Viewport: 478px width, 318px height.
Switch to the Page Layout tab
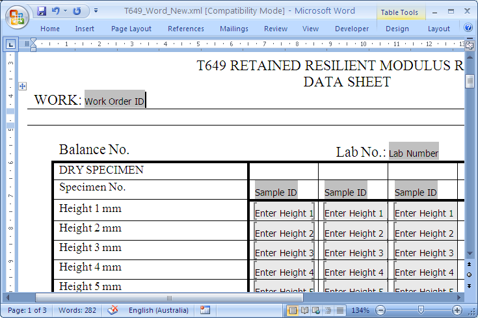(131, 29)
